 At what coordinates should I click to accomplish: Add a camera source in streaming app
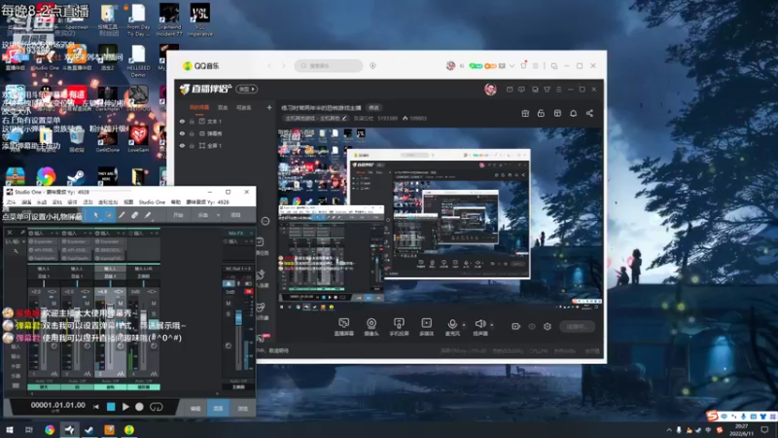(x=371, y=323)
